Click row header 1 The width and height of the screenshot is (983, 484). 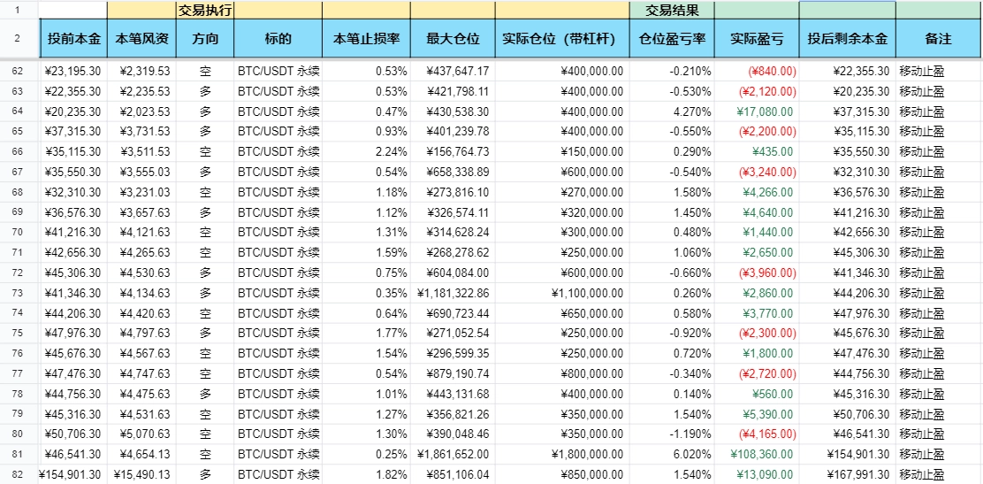(x=18, y=10)
